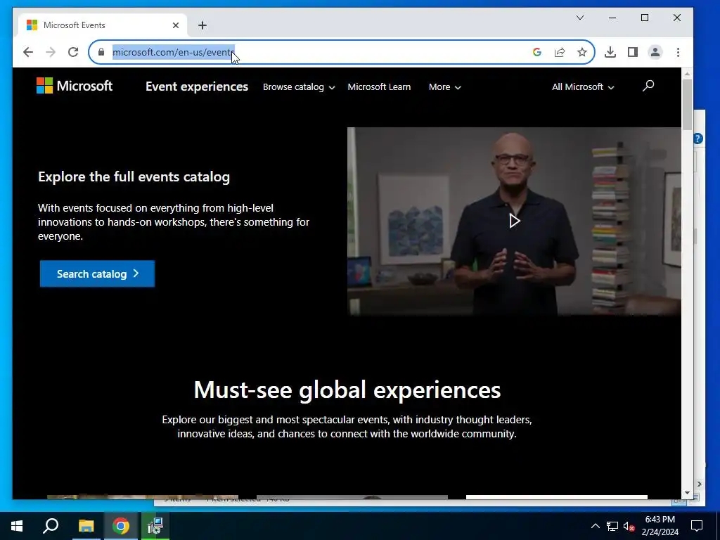
Task: Go back with Chrome's back arrow
Action: (x=28, y=52)
